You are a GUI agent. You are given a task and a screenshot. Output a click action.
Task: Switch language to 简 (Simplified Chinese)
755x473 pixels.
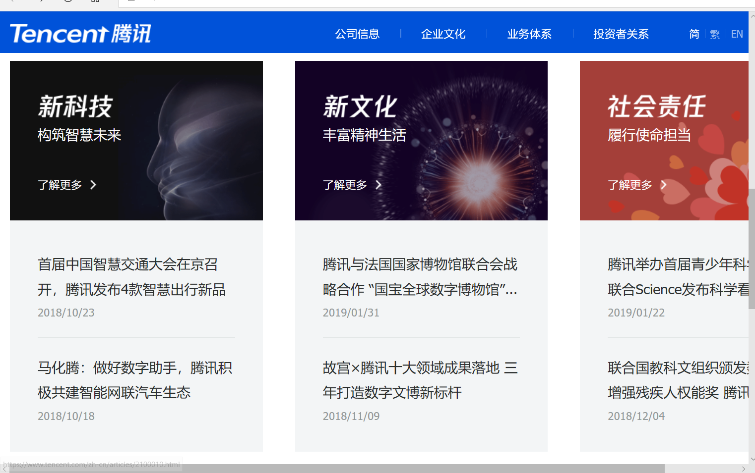click(694, 34)
